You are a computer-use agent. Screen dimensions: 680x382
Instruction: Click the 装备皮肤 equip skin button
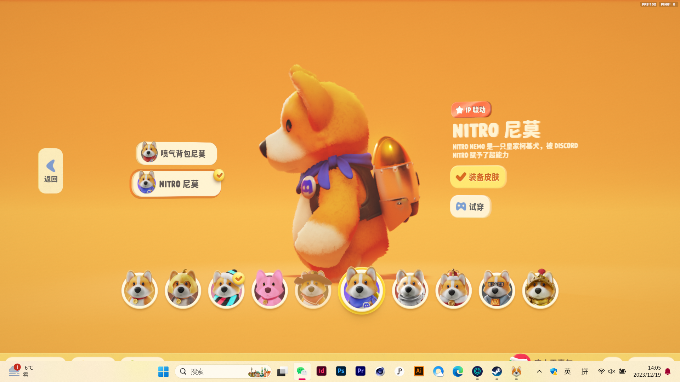478,177
